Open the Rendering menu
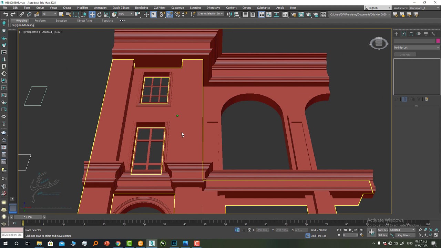 click(141, 8)
